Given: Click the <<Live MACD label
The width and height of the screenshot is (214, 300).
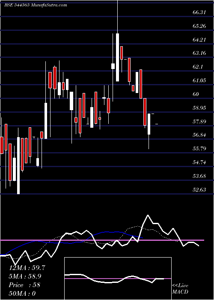Looking at the screenshot, I should 180,289.
